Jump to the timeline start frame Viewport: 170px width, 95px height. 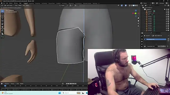point(67,84)
